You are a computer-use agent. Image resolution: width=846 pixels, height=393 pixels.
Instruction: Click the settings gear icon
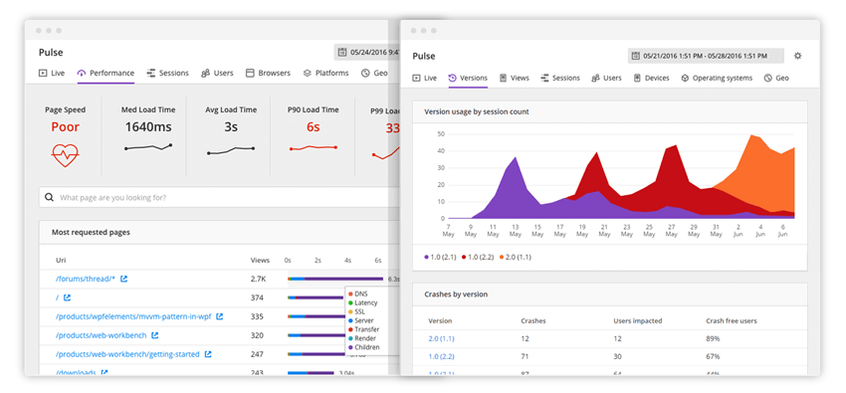pos(798,56)
